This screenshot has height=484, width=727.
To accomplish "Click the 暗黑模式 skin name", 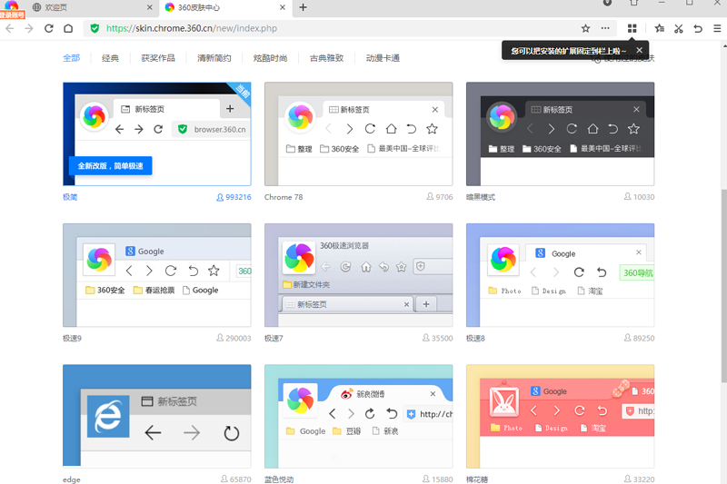I will pos(481,197).
